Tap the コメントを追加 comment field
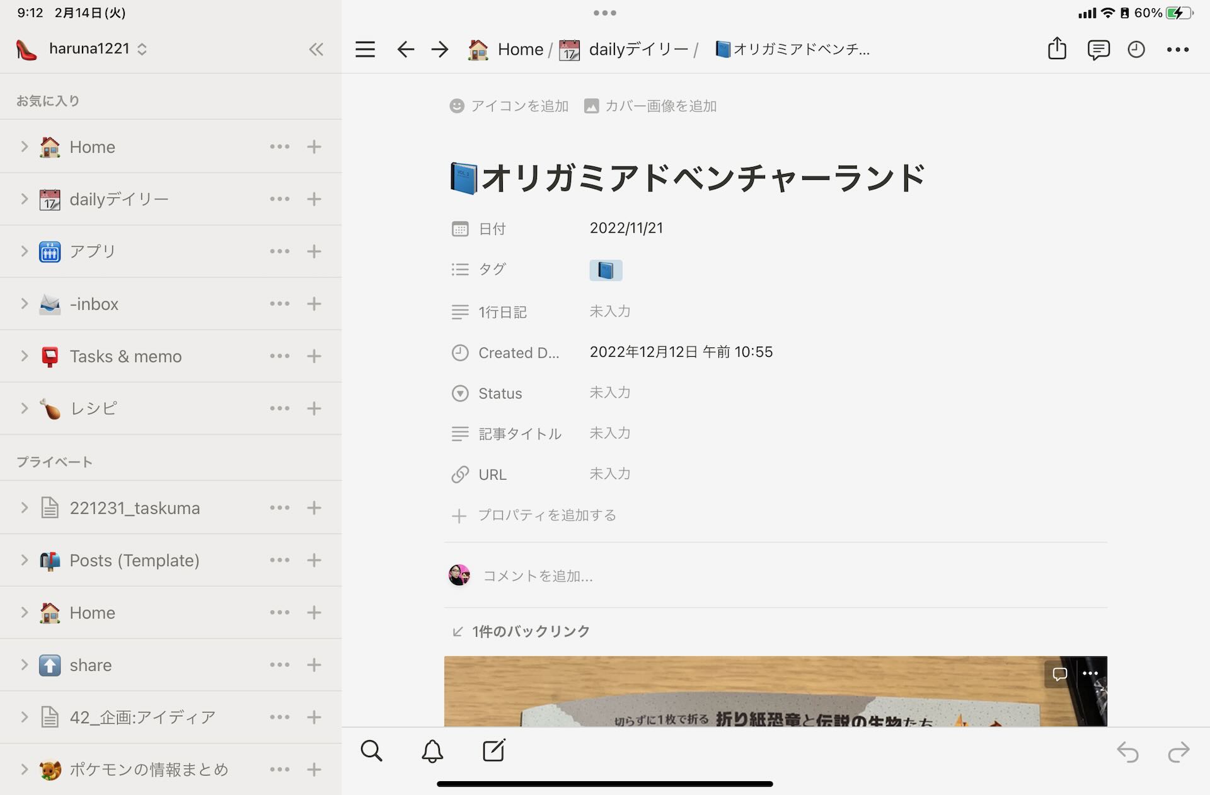Screen dimensions: 1210x795 tap(538, 576)
